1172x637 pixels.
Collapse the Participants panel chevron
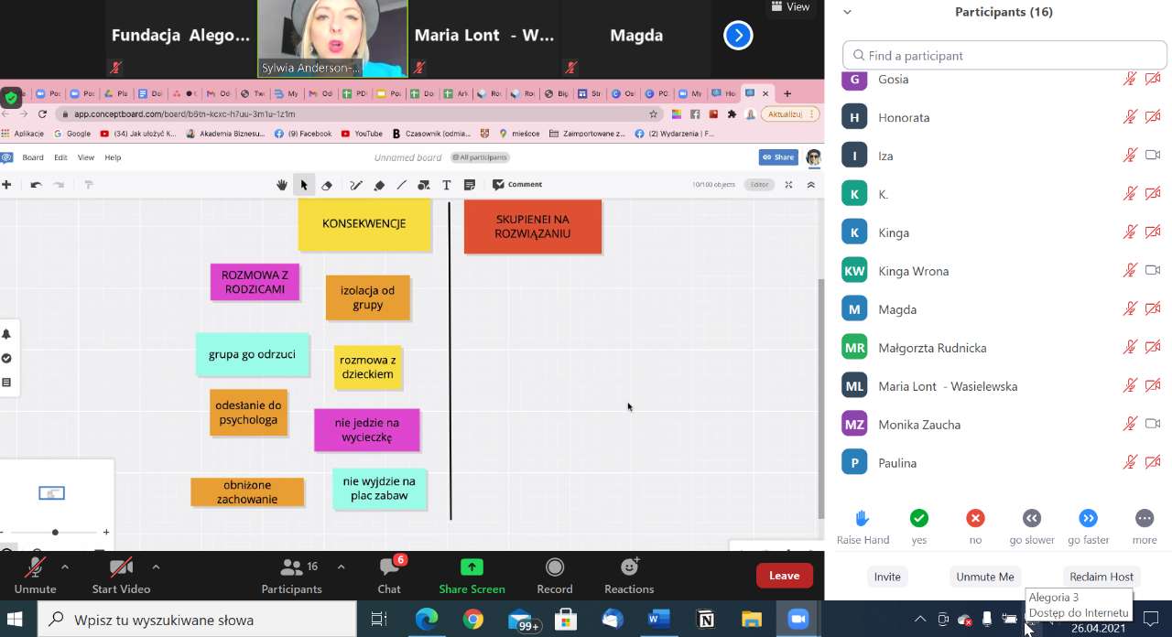click(x=847, y=12)
